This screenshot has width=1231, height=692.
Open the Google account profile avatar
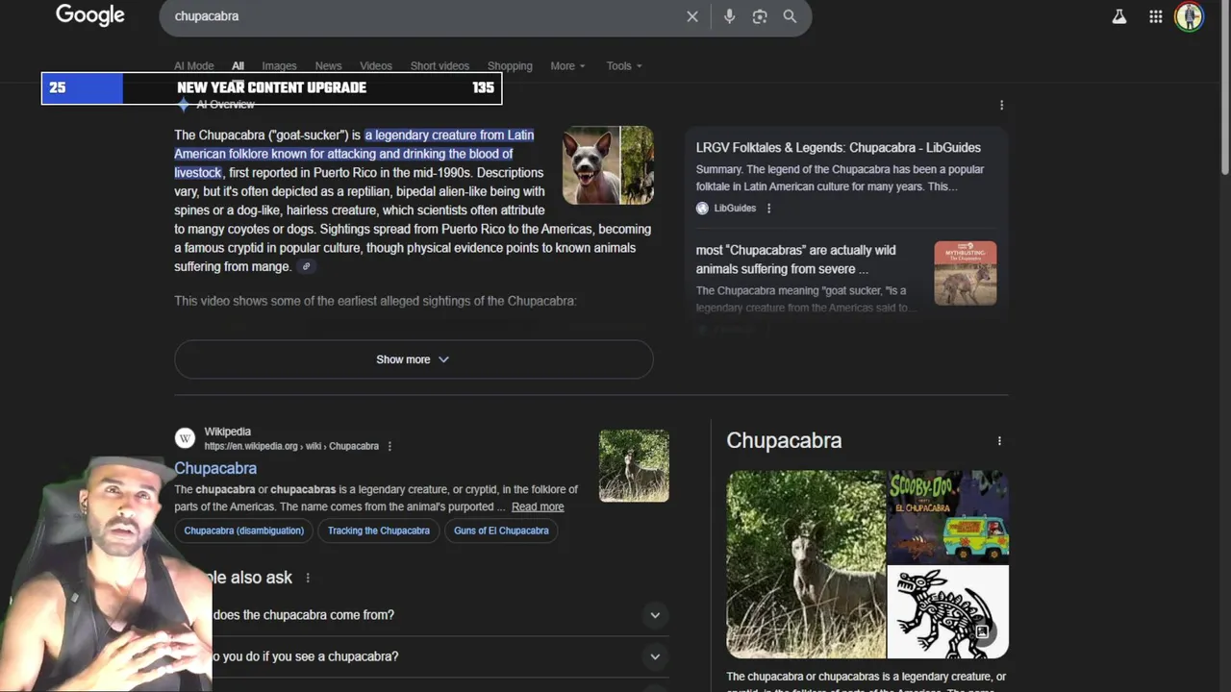pyautogui.click(x=1190, y=16)
